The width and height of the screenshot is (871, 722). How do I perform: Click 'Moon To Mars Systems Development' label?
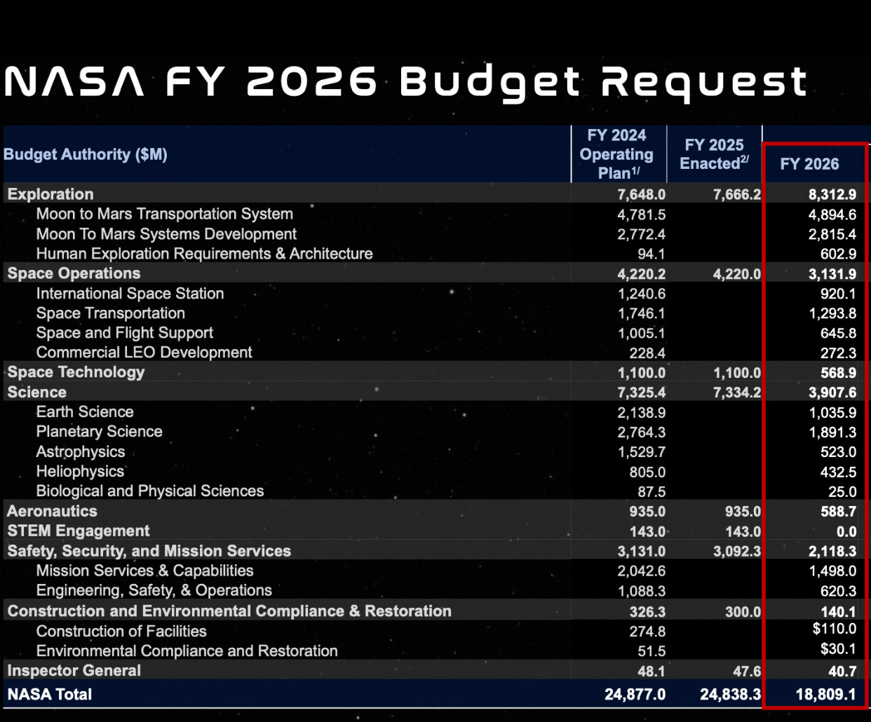[166, 234]
